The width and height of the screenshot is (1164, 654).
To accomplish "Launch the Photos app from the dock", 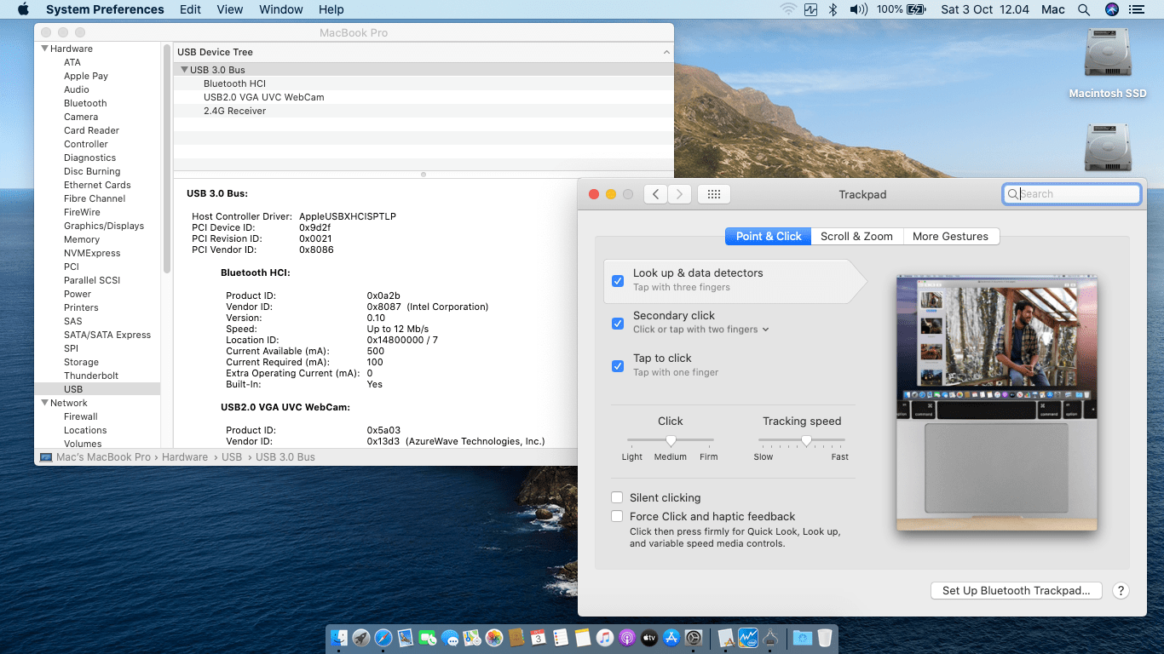I will pos(494,638).
